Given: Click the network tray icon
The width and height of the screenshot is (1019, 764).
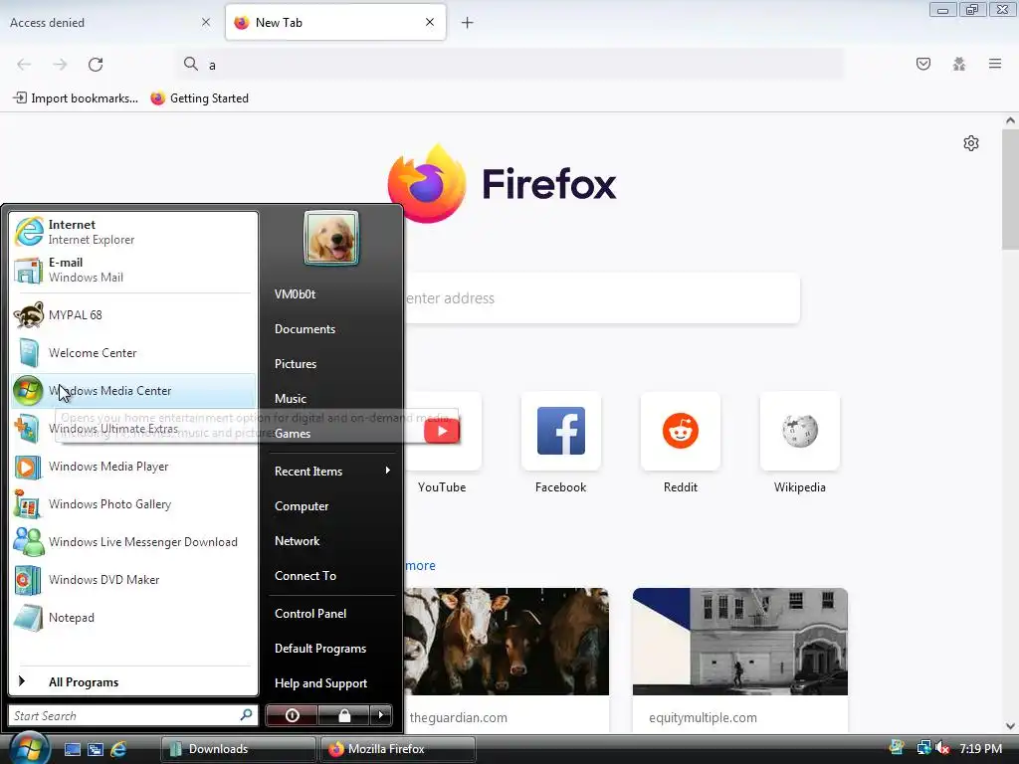Looking at the screenshot, I should (x=922, y=748).
